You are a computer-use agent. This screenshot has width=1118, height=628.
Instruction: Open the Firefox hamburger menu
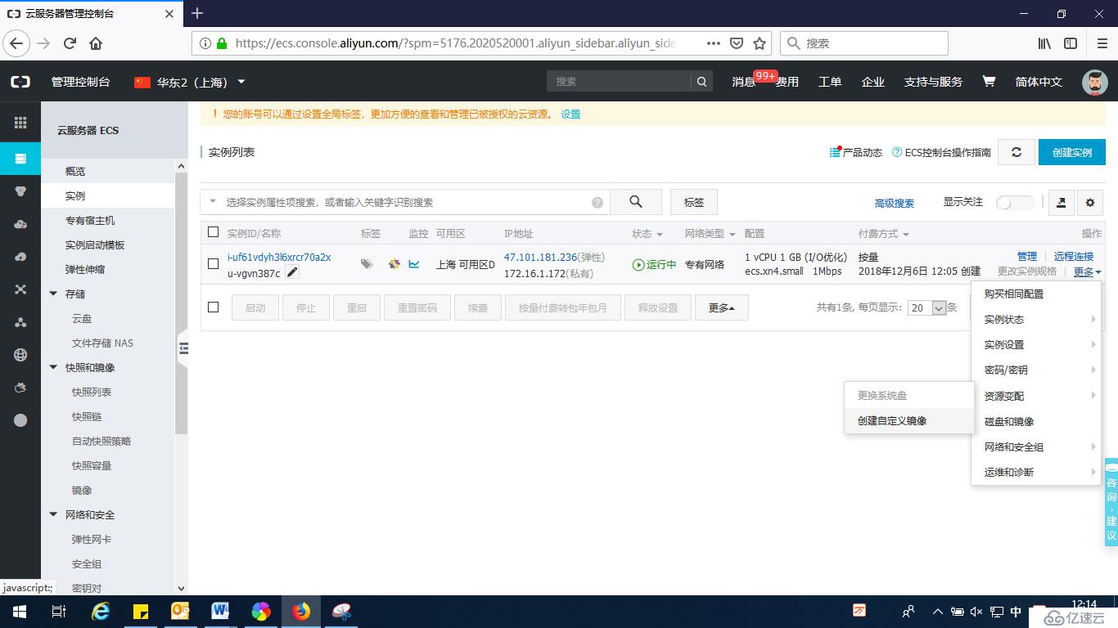[x=1100, y=43]
